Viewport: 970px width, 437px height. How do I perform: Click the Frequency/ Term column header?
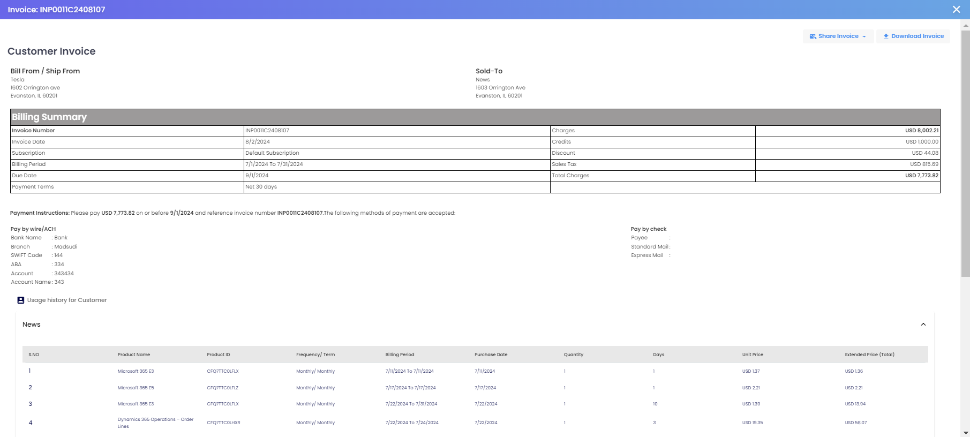click(x=315, y=355)
